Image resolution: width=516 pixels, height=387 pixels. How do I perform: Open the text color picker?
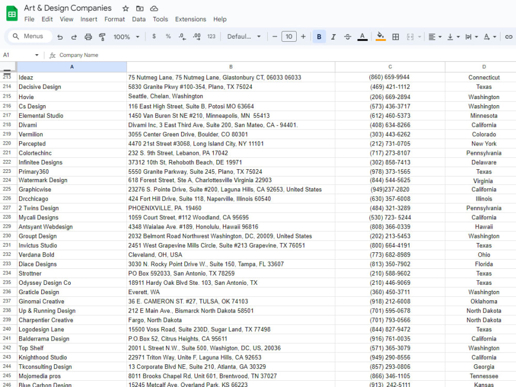point(362,37)
